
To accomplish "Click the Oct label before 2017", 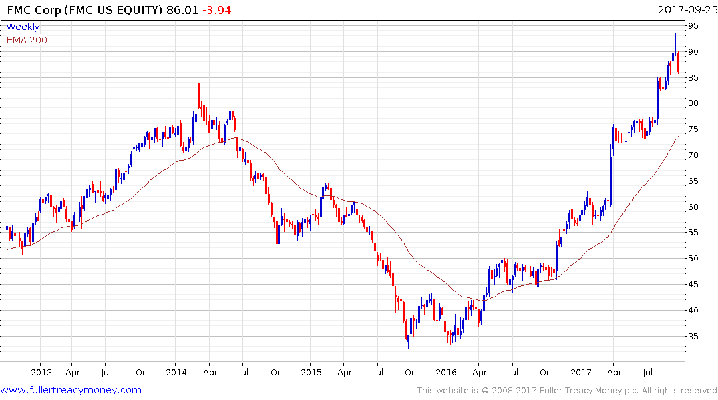I will tap(547, 372).
